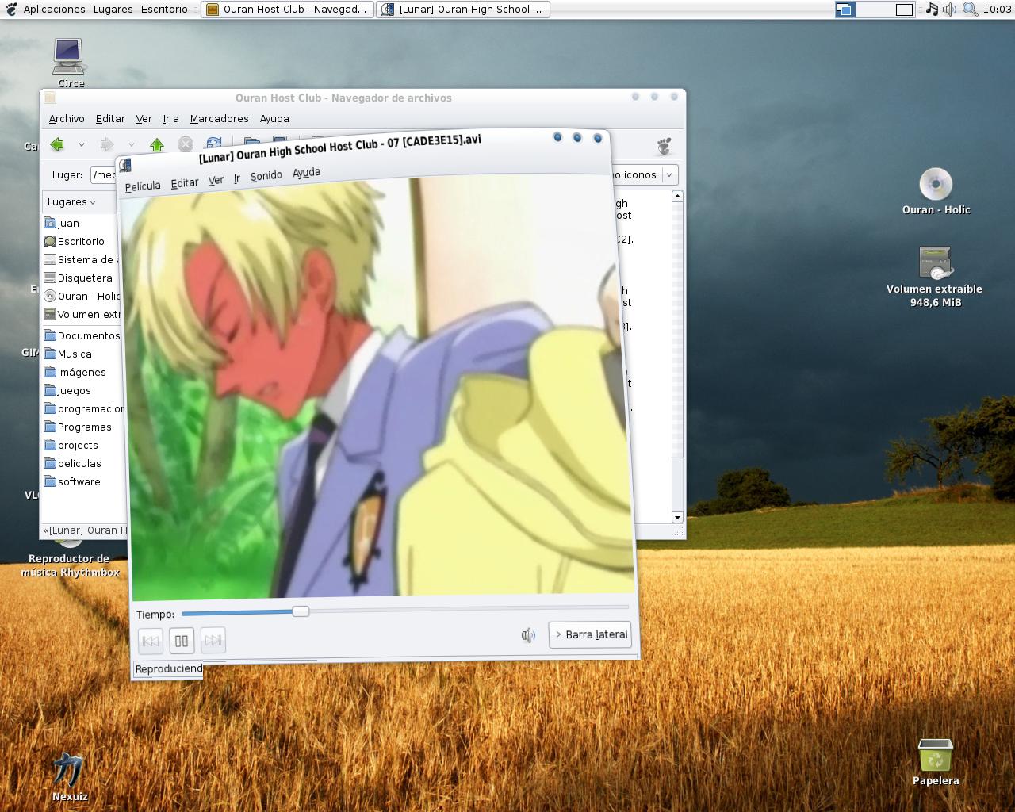Open the Archivo menu in file browser
This screenshot has height=812, width=1015.
tap(67, 118)
